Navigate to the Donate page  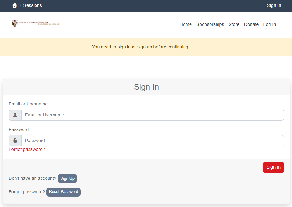[251, 24]
